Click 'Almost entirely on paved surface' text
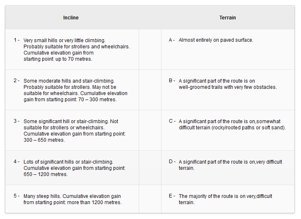This screenshot has width=301, height=219. coord(216,40)
